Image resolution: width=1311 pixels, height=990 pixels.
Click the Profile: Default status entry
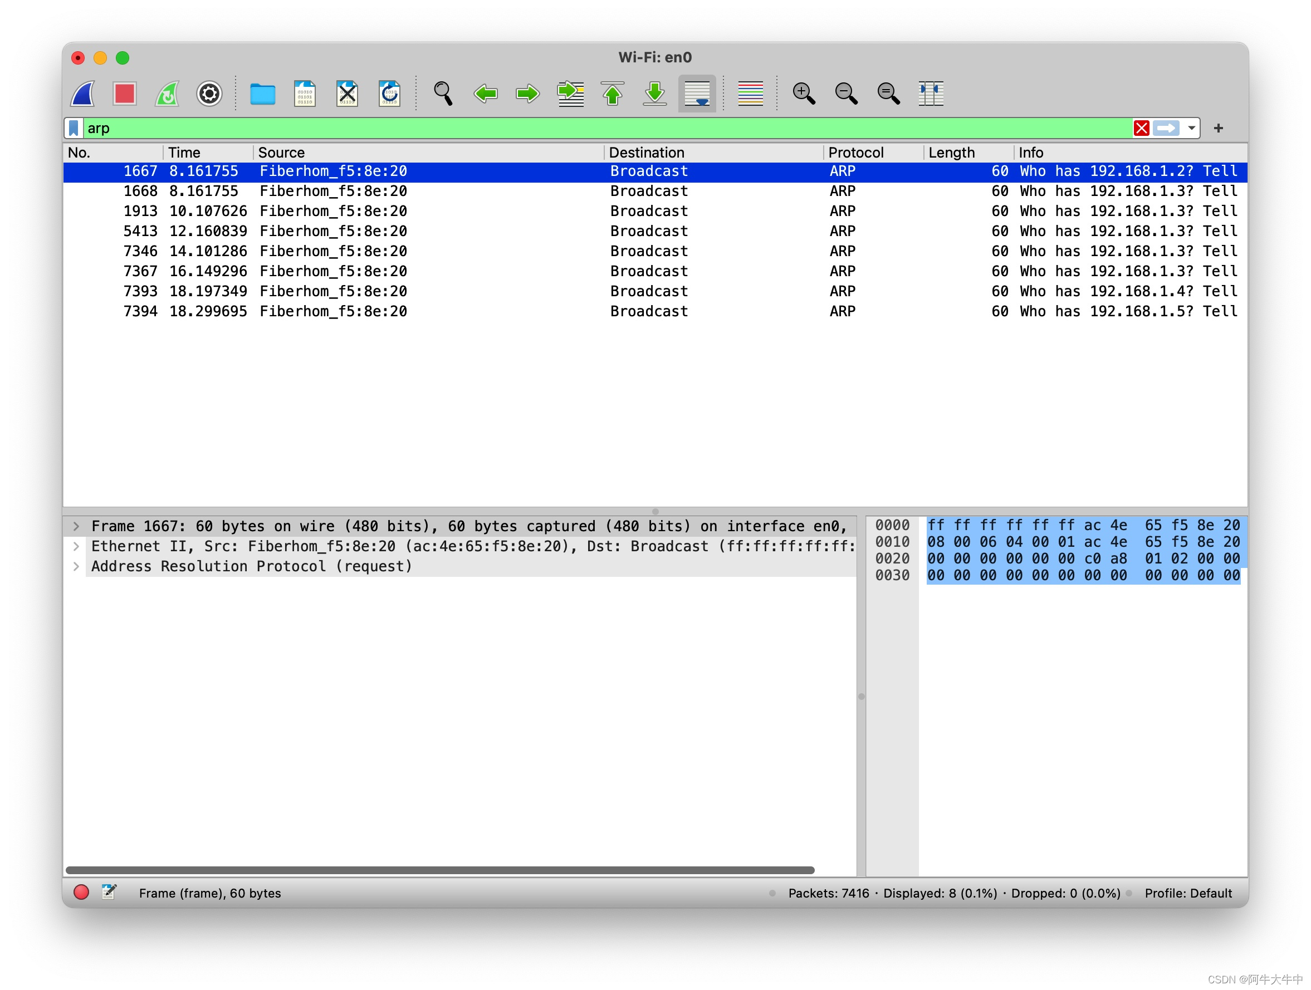tap(1188, 893)
